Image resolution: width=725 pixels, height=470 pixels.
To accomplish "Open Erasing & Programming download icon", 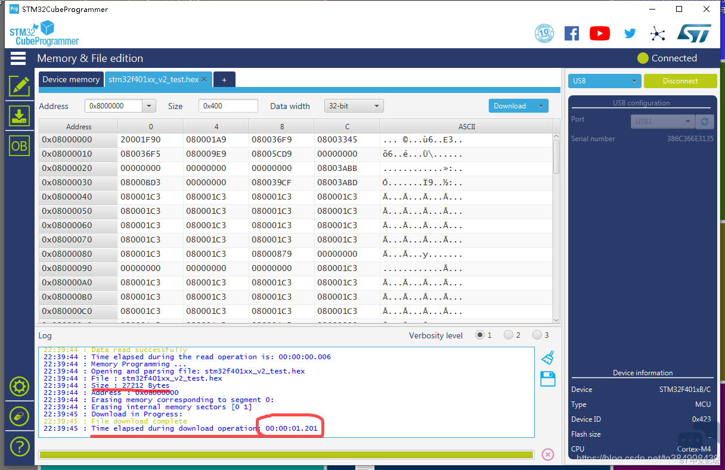I will [x=19, y=116].
